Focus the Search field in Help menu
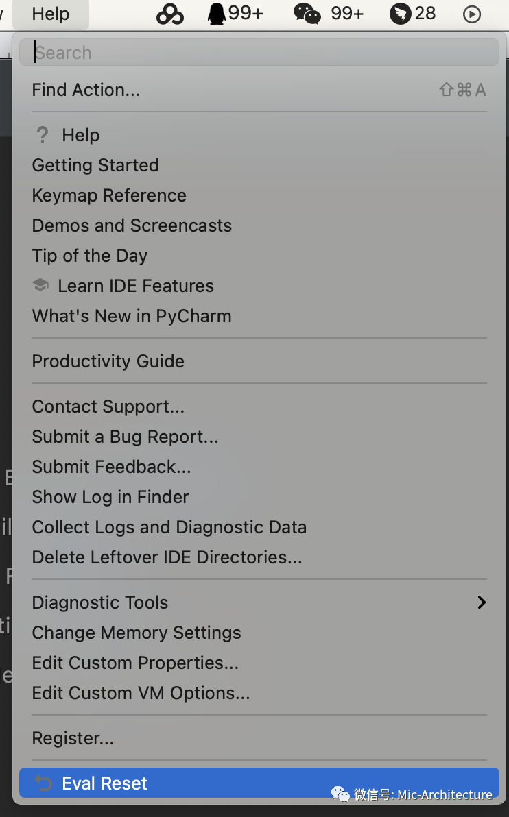 coord(259,53)
